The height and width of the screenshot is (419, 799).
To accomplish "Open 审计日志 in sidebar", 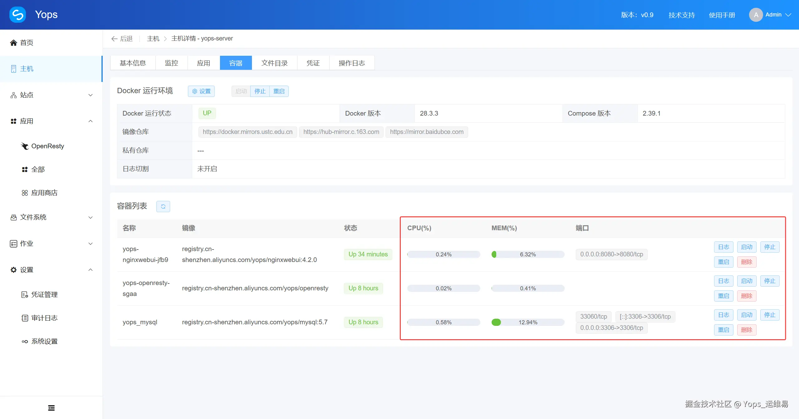I will (44, 318).
